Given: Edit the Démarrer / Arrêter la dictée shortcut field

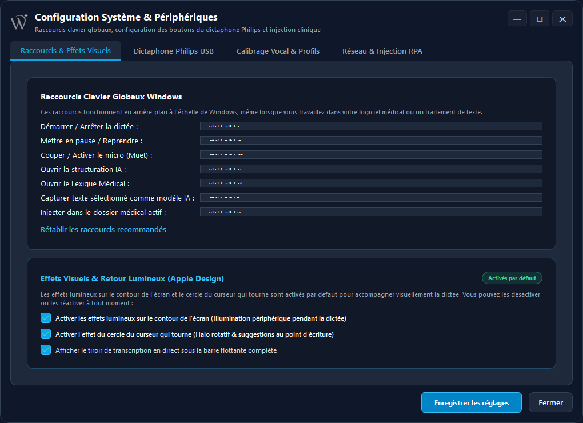Looking at the screenshot, I should click(371, 126).
